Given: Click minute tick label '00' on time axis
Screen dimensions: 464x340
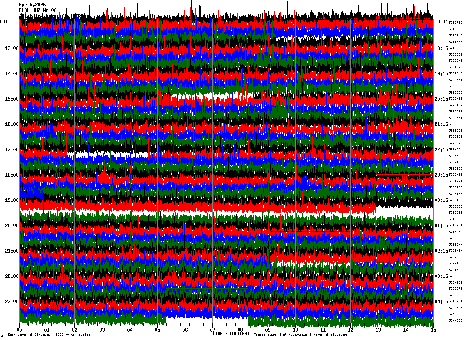Looking at the screenshot, I should [x=20, y=330].
